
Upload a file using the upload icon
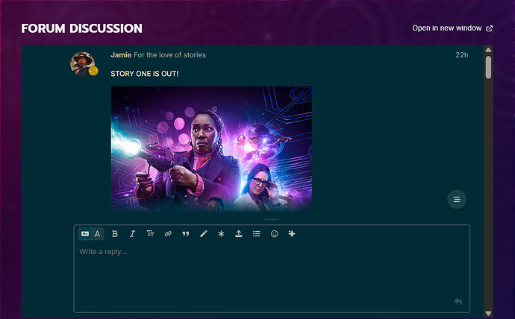click(x=239, y=234)
